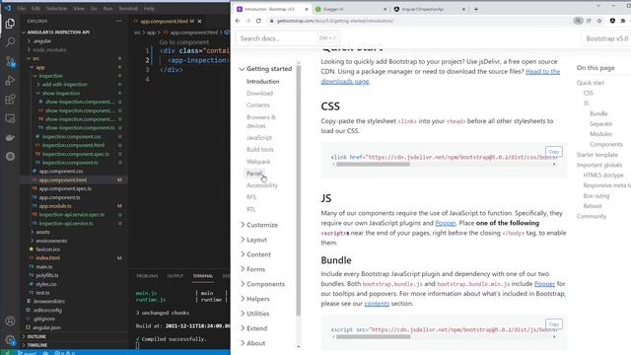Open Selection menu in VS Code

(x=56, y=8)
